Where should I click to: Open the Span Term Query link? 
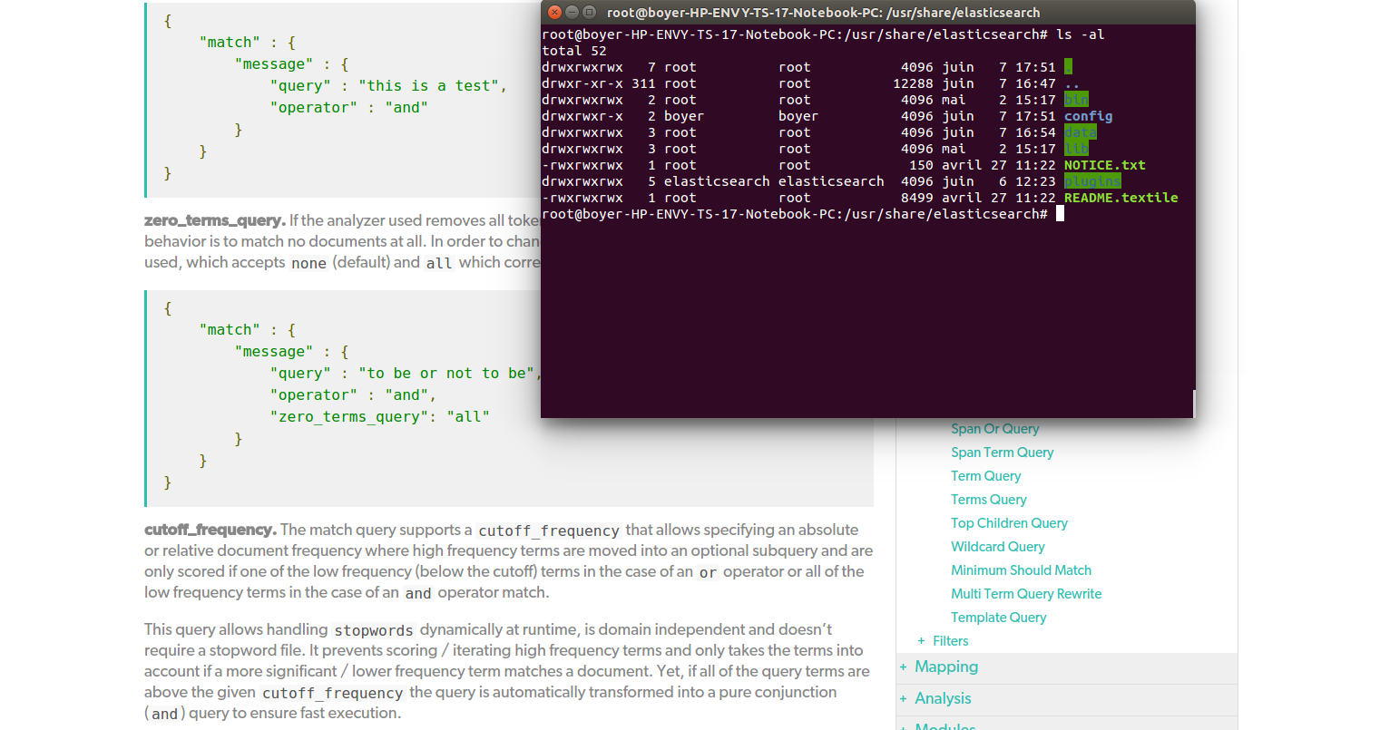click(x=1002, y=453)
